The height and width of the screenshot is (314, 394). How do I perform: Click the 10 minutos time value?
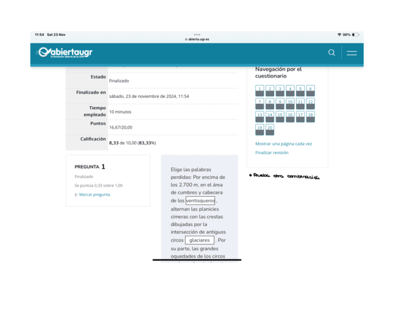pos(120,112)
